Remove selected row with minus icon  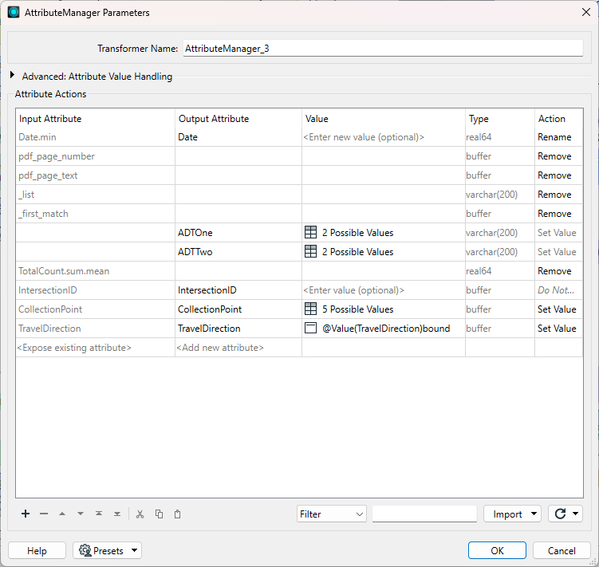[44, 514]
